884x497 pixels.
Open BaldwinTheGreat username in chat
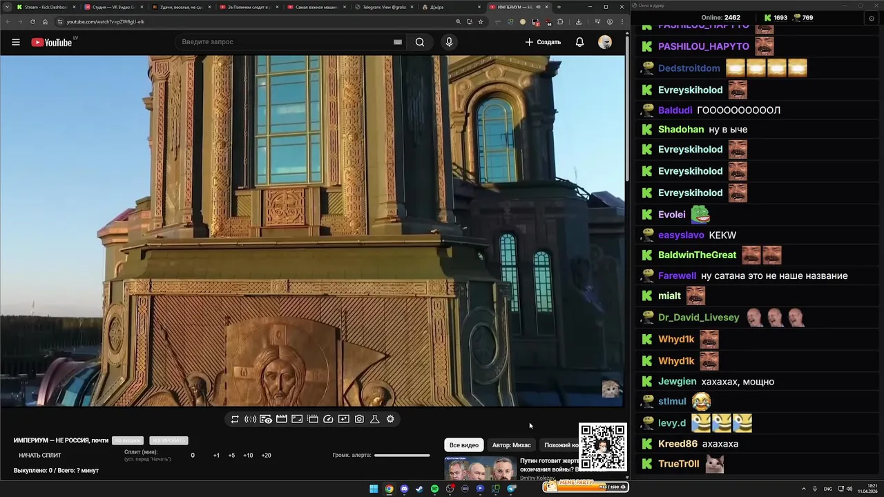(697, 255)
